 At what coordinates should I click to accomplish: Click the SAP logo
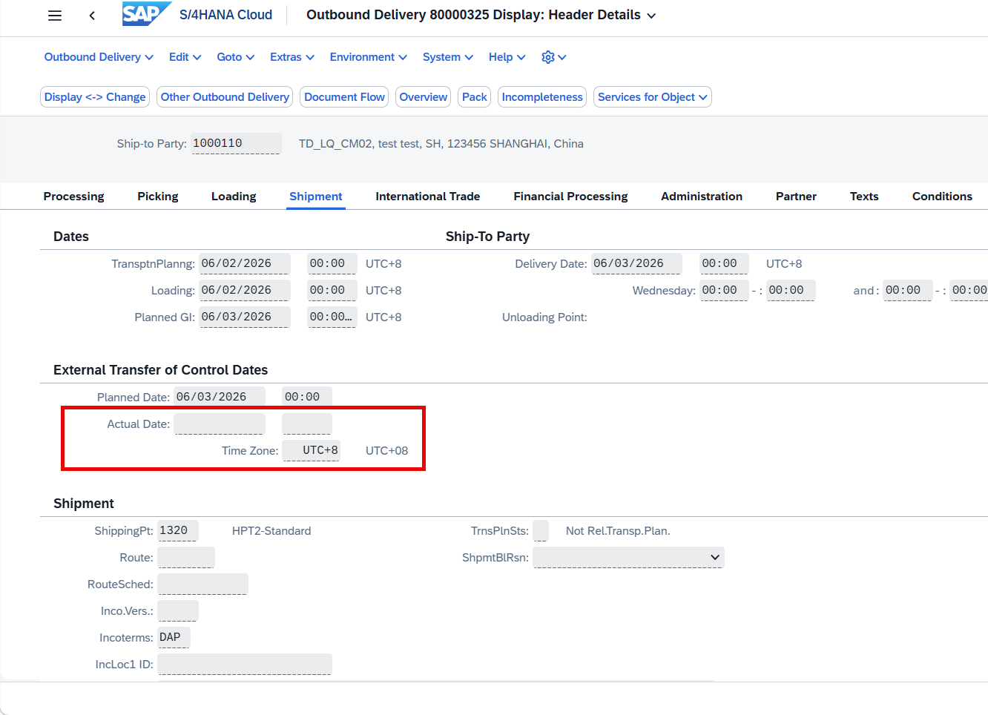147,14
